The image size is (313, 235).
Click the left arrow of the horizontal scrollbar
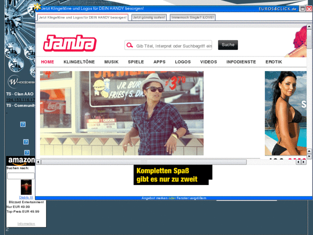pos(38,162)
